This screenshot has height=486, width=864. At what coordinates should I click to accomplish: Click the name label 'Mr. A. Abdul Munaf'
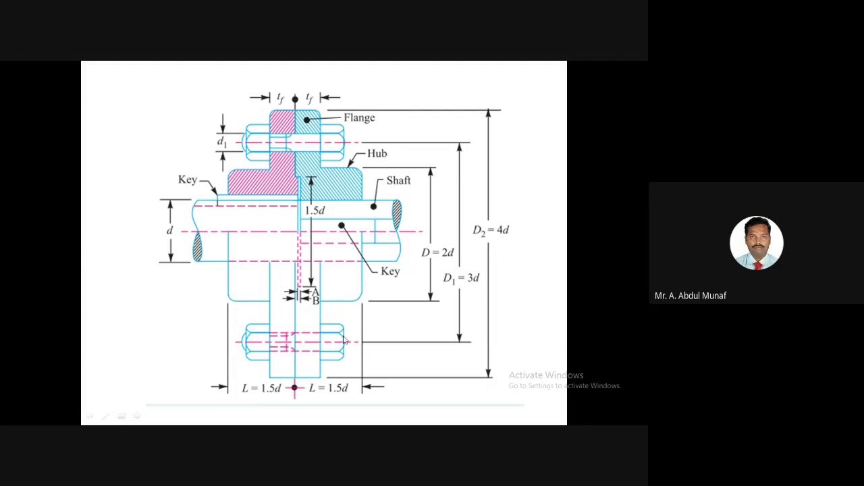coord(690,296)
